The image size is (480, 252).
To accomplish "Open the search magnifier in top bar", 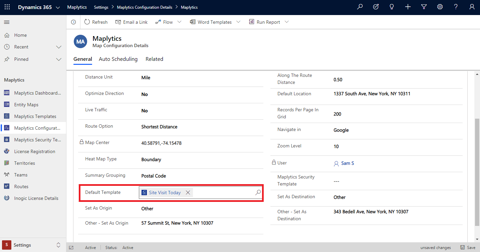I will (360, 7).
